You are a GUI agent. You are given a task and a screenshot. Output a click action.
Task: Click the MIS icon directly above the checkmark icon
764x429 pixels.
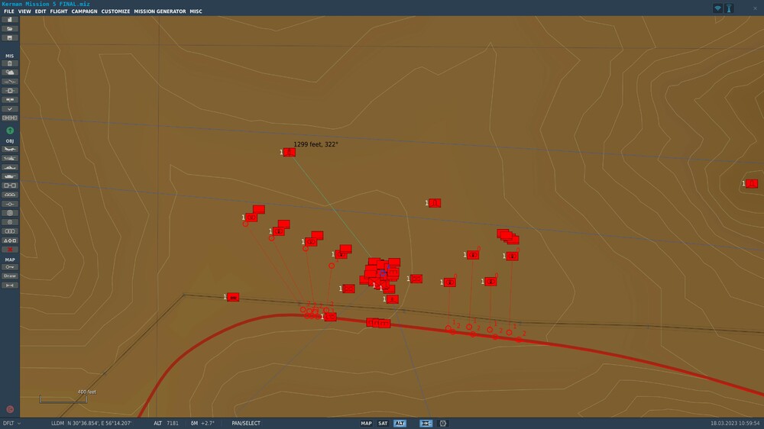10,100
